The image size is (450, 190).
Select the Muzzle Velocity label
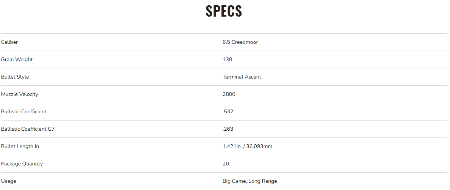click(x=19, y=94)
